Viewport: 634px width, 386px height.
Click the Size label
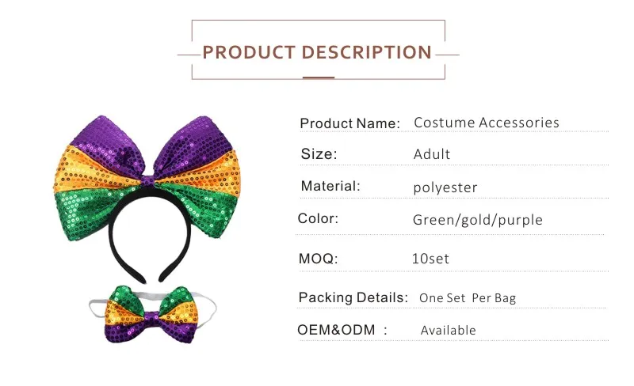319,154
